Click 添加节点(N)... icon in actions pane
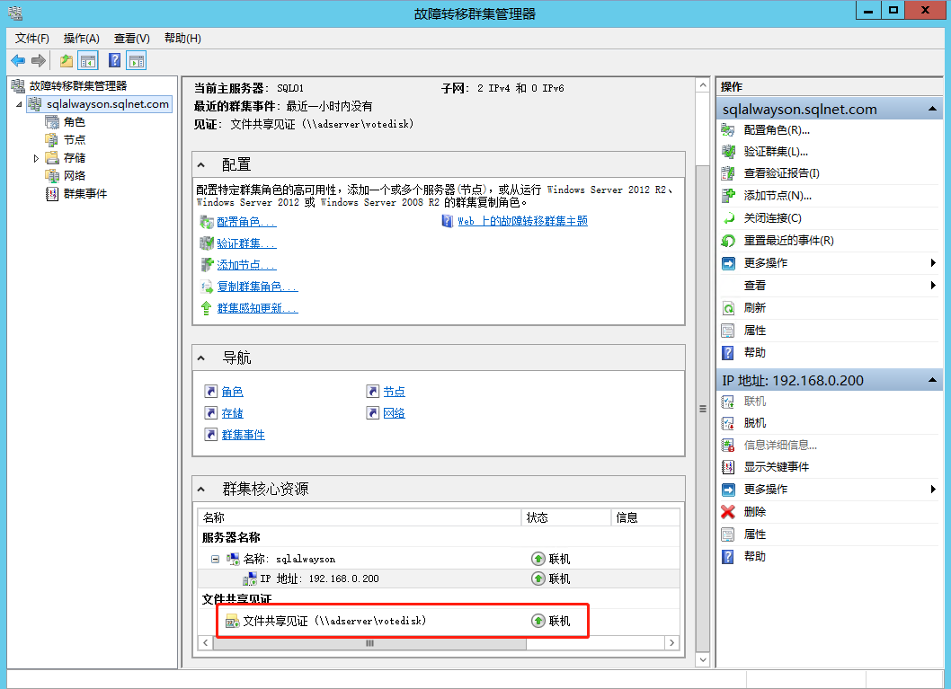Screen dimensions: 951x689 coord(728,195)
